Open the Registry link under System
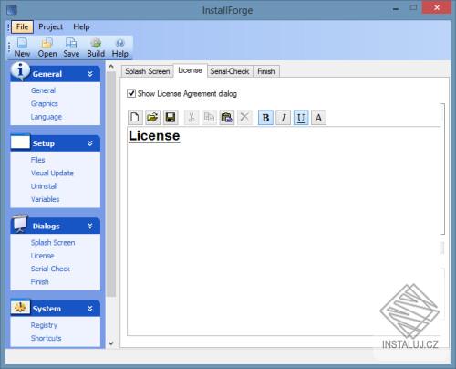The width and height of the screenshot is (456, 369). click(44, 325)
